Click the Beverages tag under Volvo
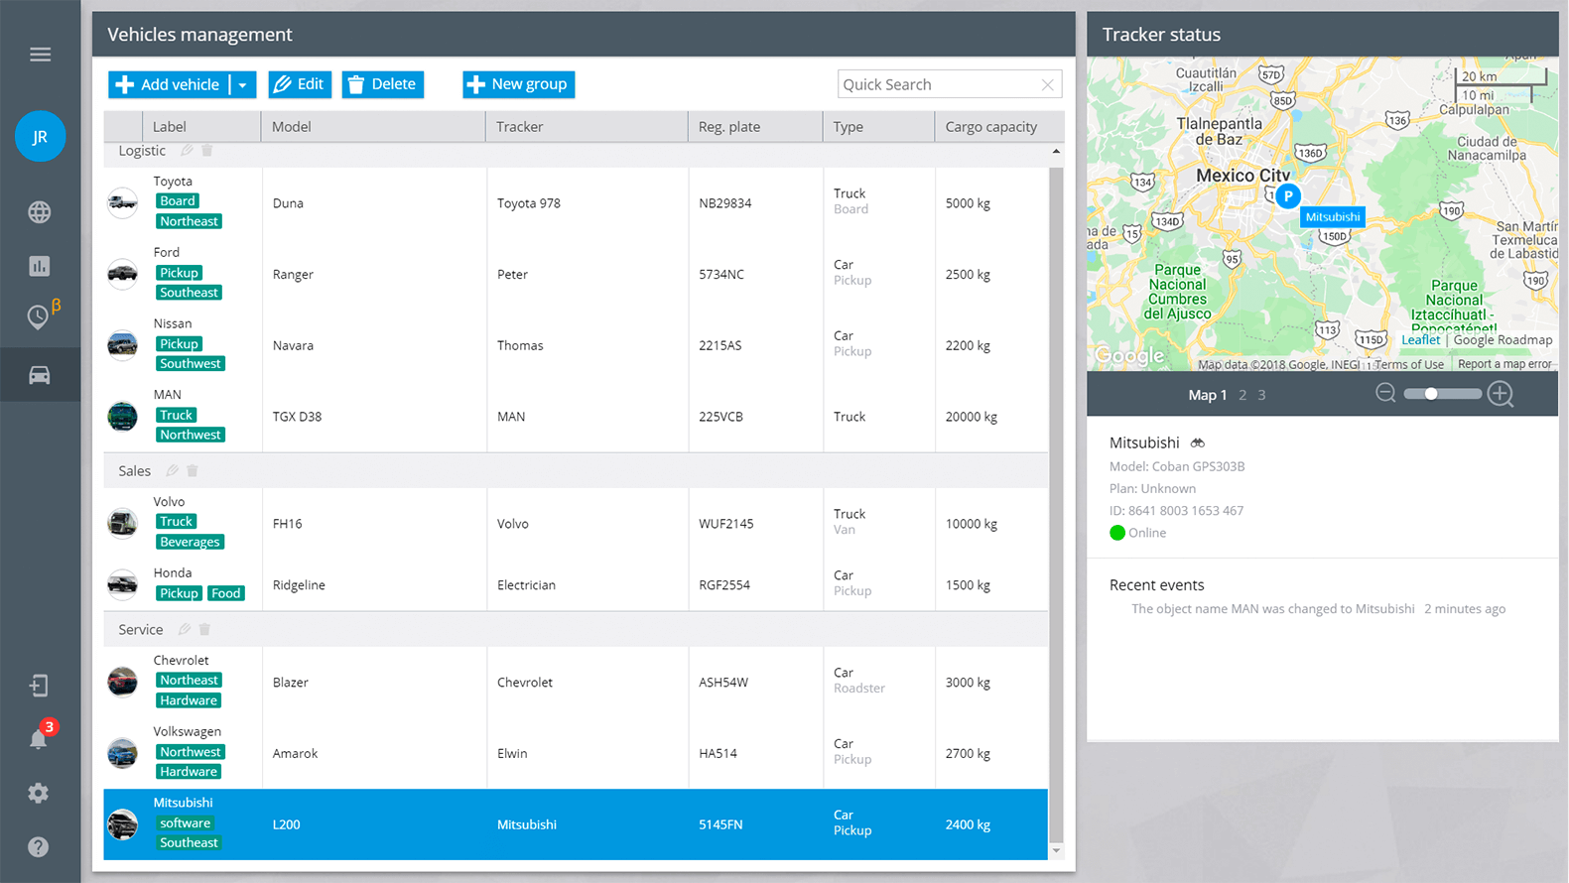The width and height of the screenshot is (1569, 883). (x=190, y=542)
